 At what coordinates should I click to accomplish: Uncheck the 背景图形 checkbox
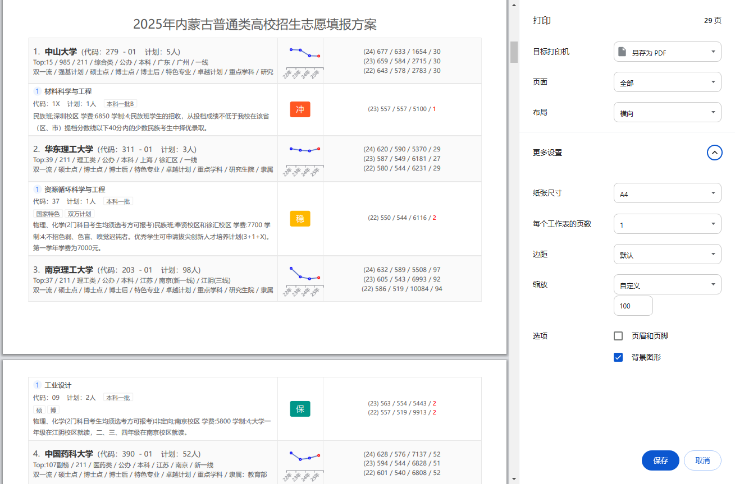(x=618, y=357)
